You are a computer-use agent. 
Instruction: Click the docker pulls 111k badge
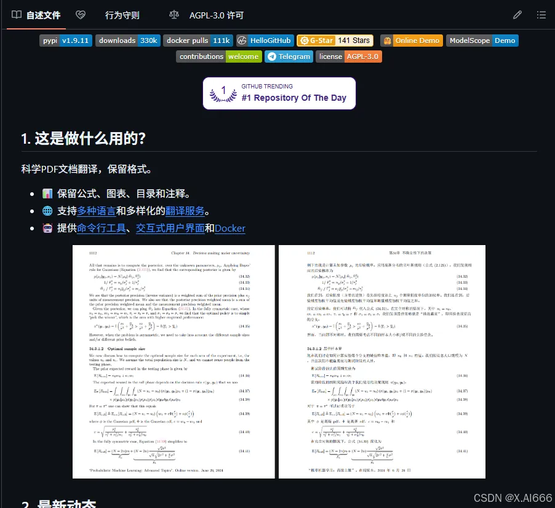click(x=198, y=41)
